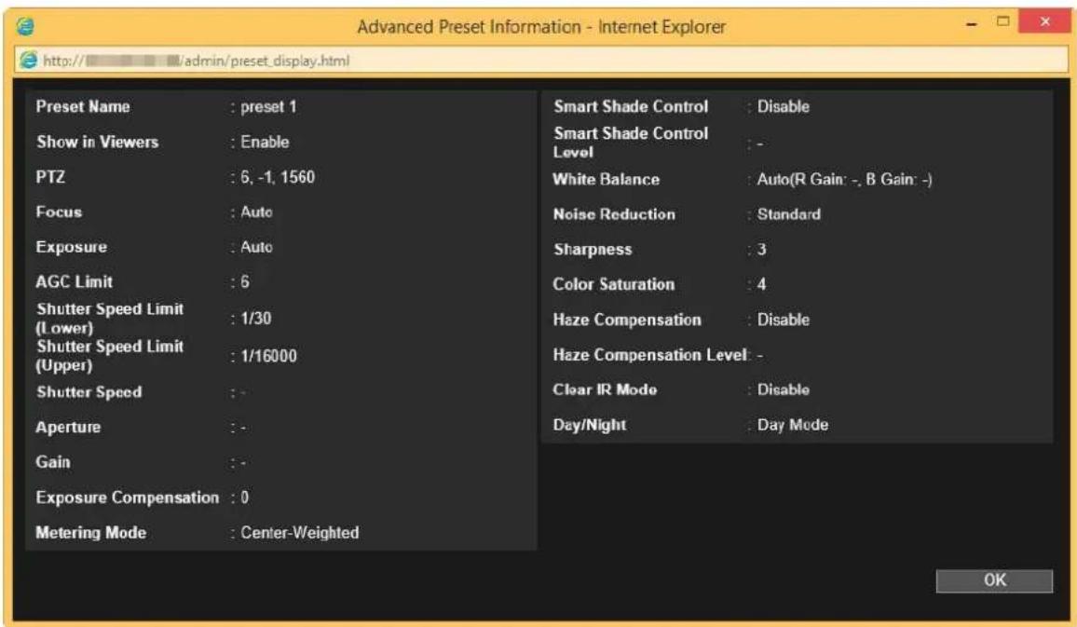Click the Internet Explorer icon in title bar
The width and height of the screenshot is (1077, 627).
[x=25, y=27]
